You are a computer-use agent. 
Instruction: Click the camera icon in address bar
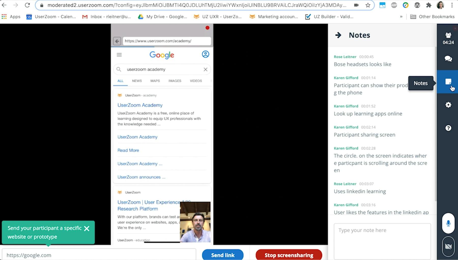(x=356, y=5)
